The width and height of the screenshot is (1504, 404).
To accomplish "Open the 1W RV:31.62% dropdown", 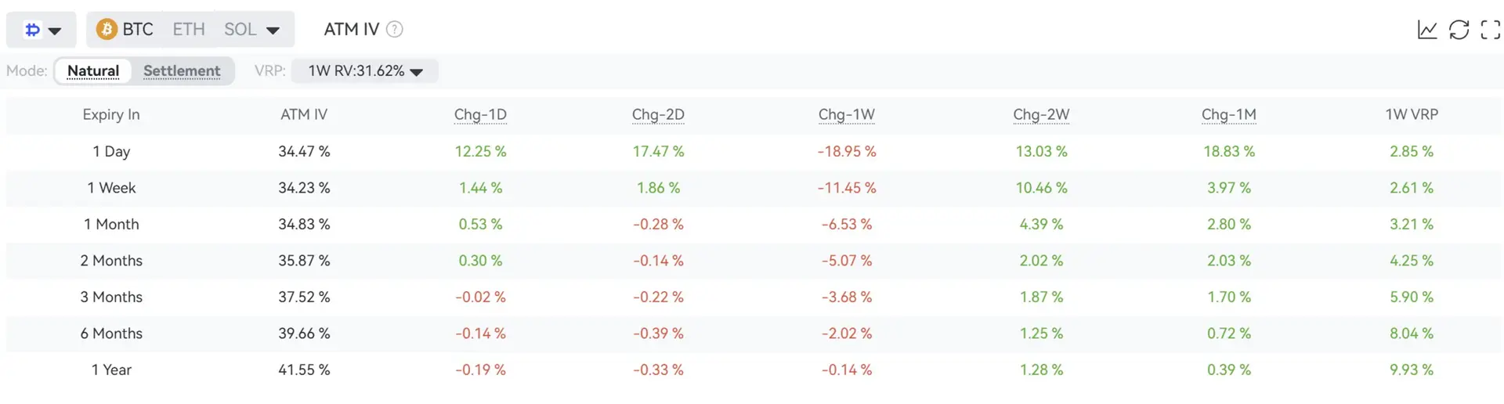I will point(365,71).
